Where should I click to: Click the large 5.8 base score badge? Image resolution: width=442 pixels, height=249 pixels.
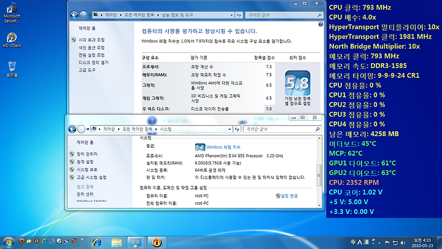(x=297, y=83)
